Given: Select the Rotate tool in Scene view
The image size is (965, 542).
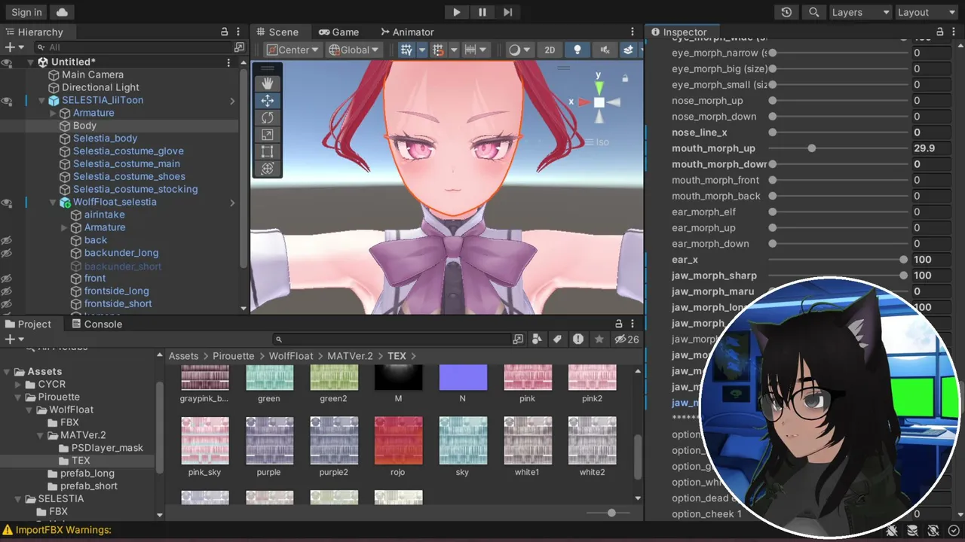Looking at the screenshot, I should coord(268,118).
